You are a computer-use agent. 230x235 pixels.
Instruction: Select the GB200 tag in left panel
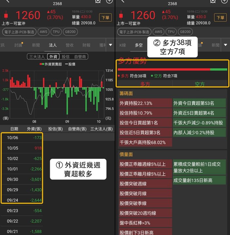coord(70,32)
